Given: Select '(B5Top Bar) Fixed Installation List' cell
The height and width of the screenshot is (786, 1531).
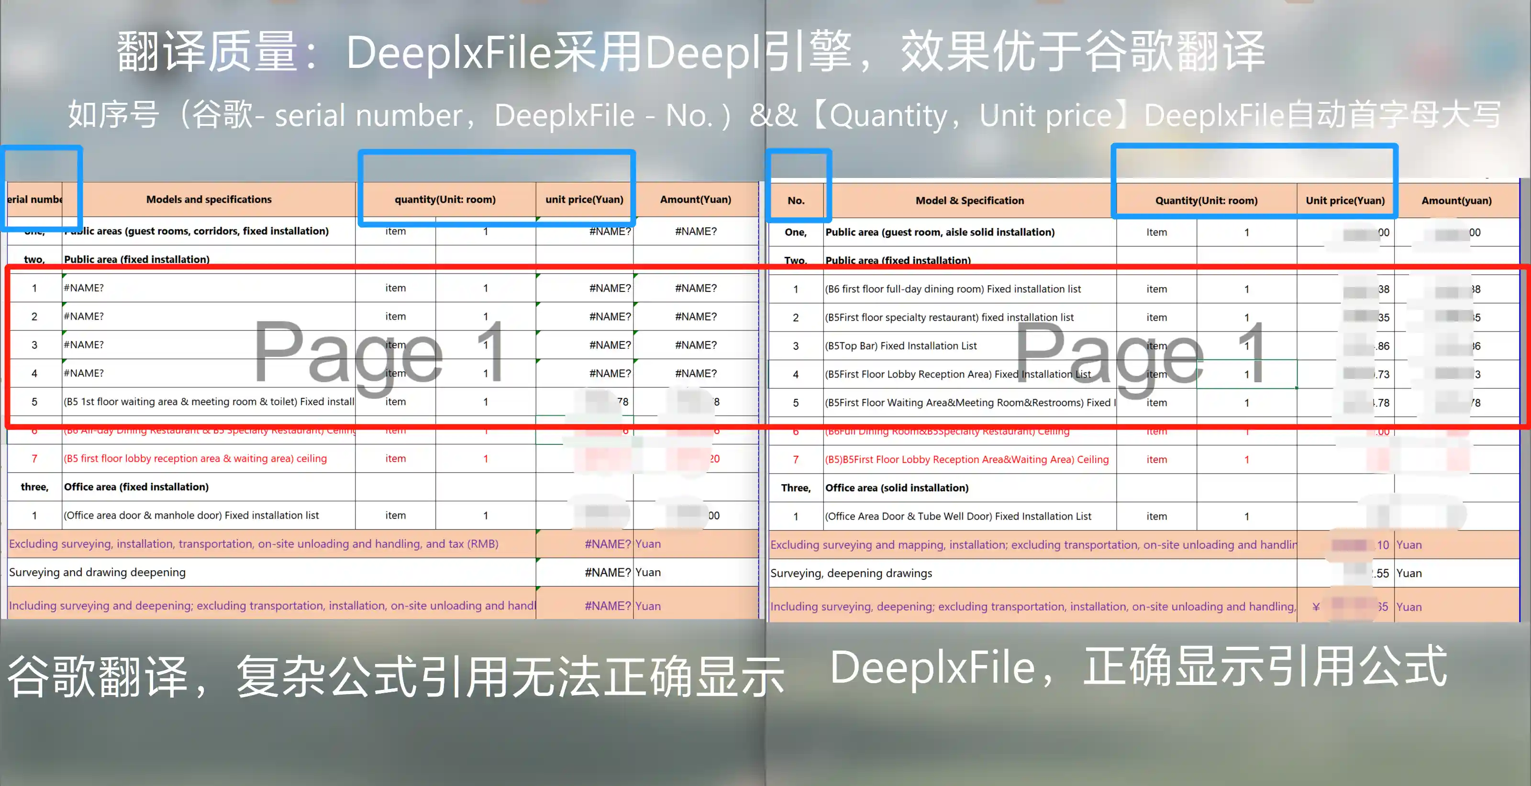Looking at the screenshot, I should tap(900, 346).
